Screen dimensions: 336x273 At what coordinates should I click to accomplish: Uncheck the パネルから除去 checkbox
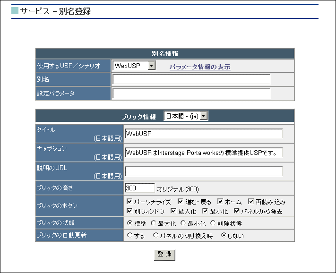point(237,211)
